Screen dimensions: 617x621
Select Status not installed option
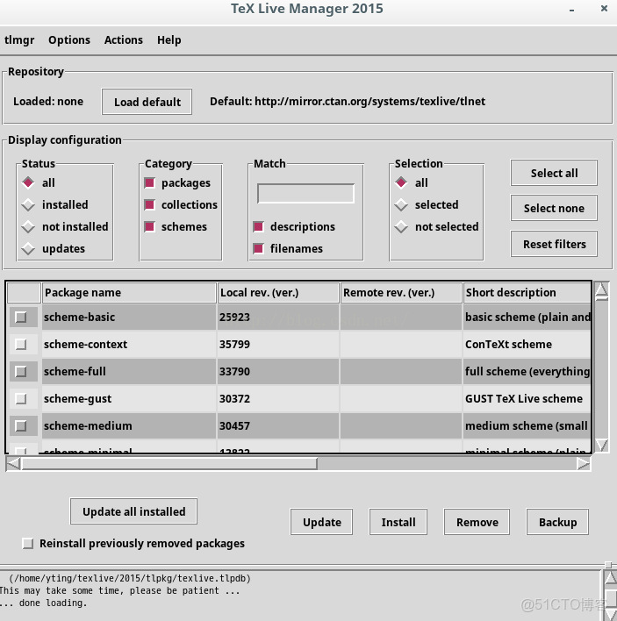(29, 226)
